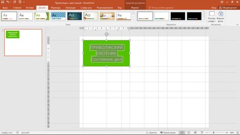
Task: Toggle the Примечания comments pane
Action: [168, 133]
